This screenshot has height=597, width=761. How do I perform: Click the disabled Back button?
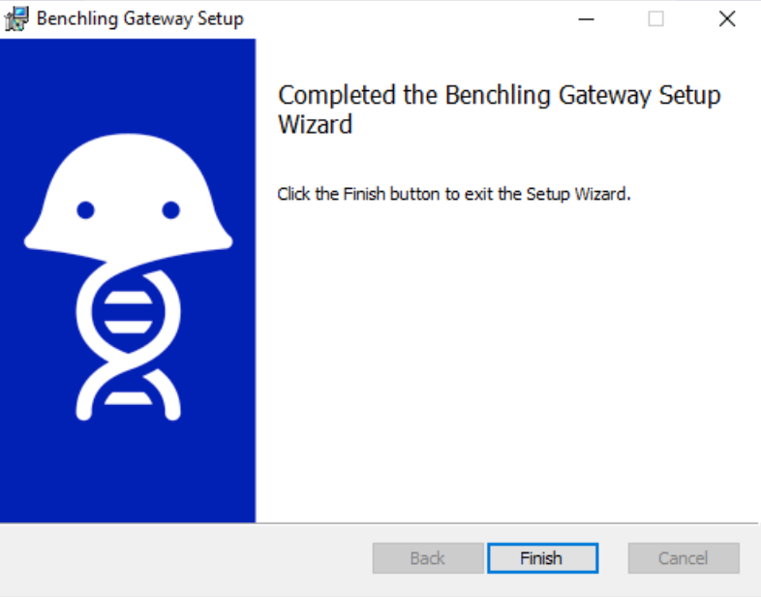[427, 558]
